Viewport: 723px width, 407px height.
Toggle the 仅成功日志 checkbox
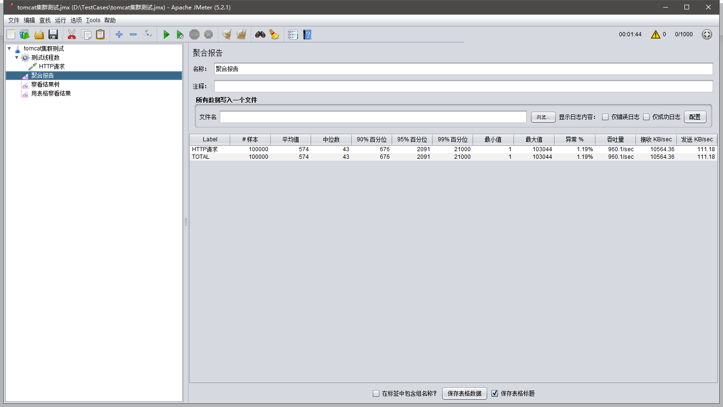[646, 117]
